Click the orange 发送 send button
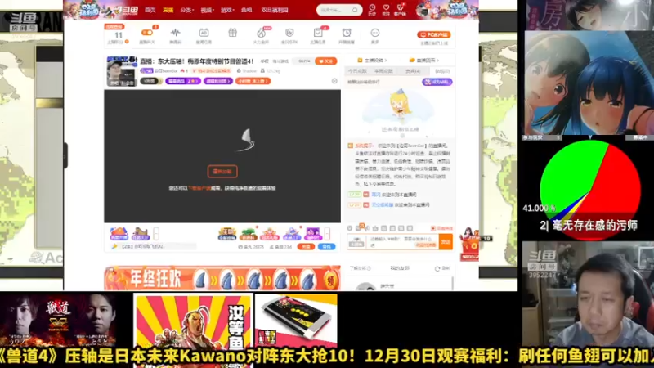 point(446,242)
